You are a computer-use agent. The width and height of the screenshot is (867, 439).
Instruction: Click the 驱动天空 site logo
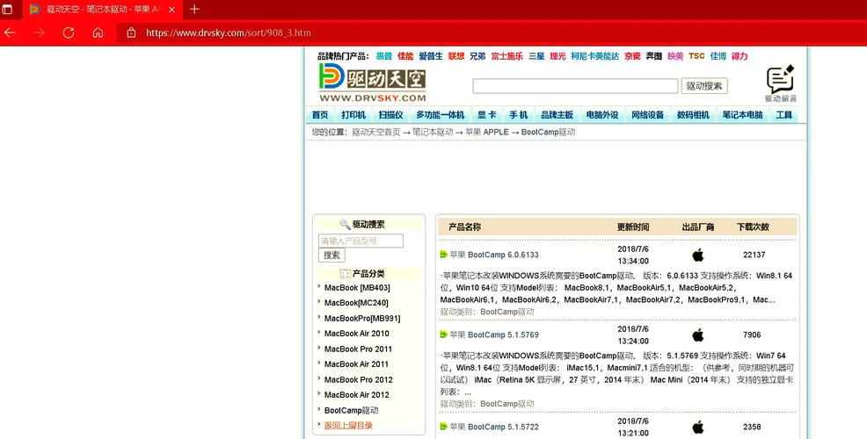tap(372, 83)
